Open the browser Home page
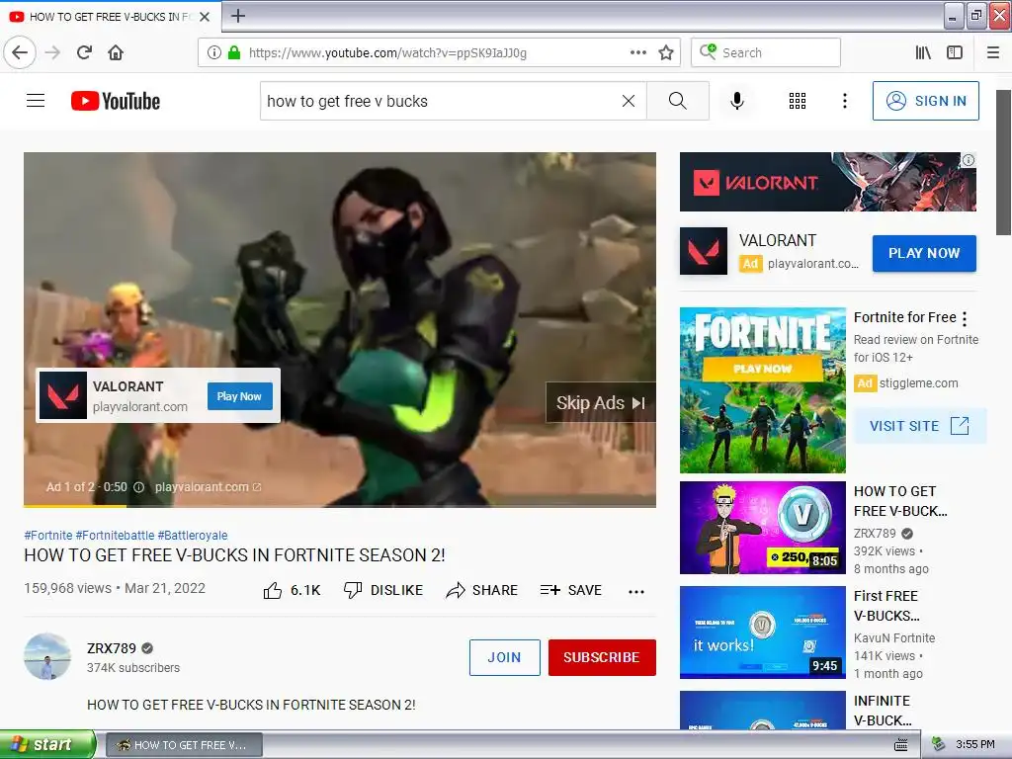This screenshot has height=759, width=1012. point(116,52)
